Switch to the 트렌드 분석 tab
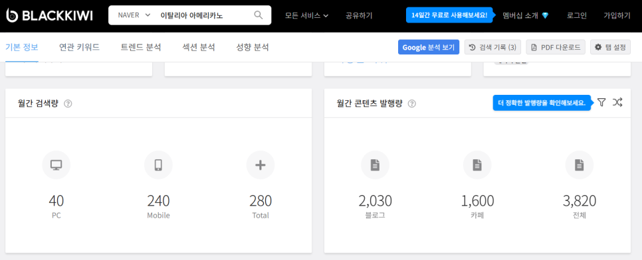The width and height of the screenshot is (642, 260). tap(141, 47)
